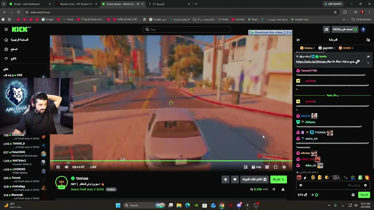
Task: Hide the pinned BotRix message
Action: [x=368, y=57]
